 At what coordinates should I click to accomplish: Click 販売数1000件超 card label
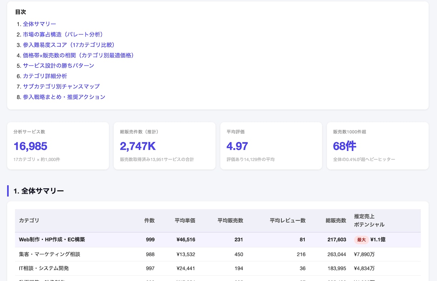pos(350,132)
